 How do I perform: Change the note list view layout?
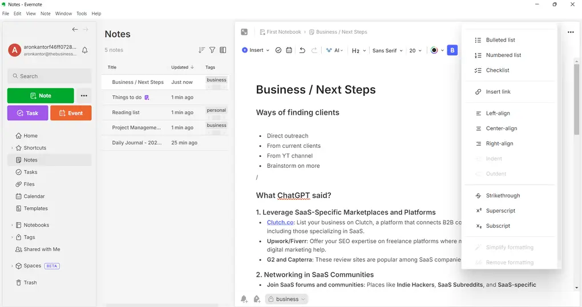coord(223,50)
